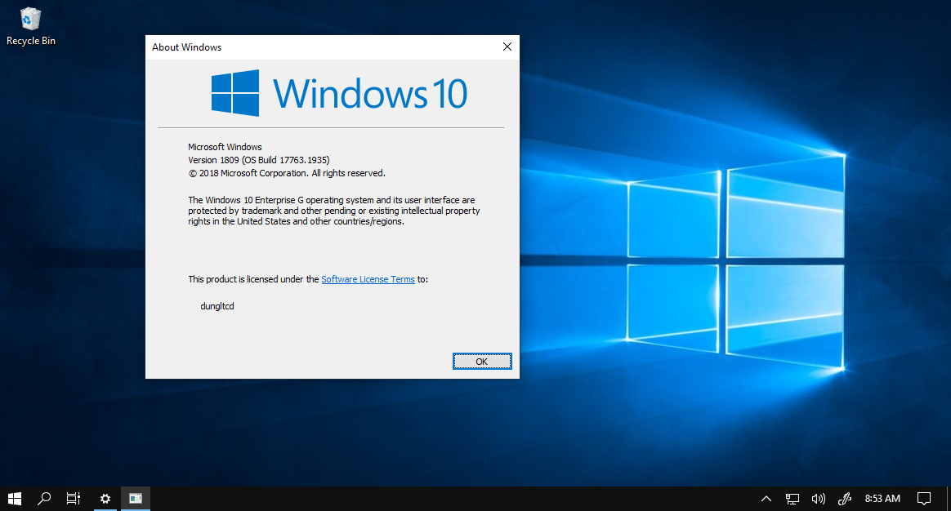
Task: Click the pen/ink workspace tray icon
Action: tap(844, 499)
